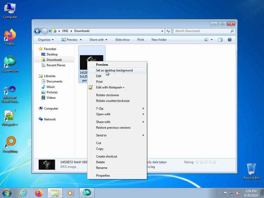Set rating to one star
The width and height of the screenshot is (264, 198).
[x=197, y=162]
